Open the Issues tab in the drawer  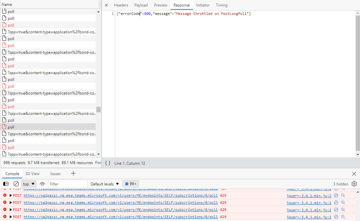point(55,173)
